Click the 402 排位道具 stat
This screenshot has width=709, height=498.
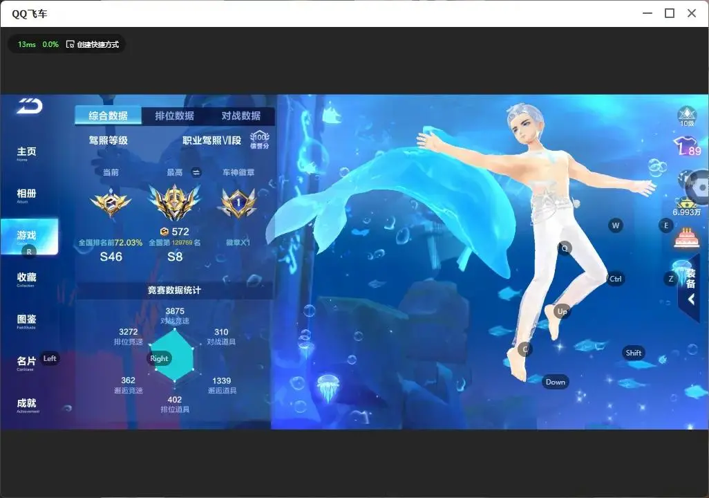175,405
